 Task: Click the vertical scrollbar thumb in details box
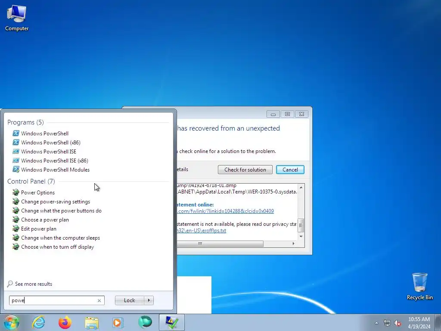301,225
